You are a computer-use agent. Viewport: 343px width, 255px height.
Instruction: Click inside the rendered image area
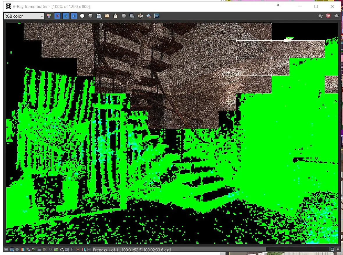(x=172, y=133)
